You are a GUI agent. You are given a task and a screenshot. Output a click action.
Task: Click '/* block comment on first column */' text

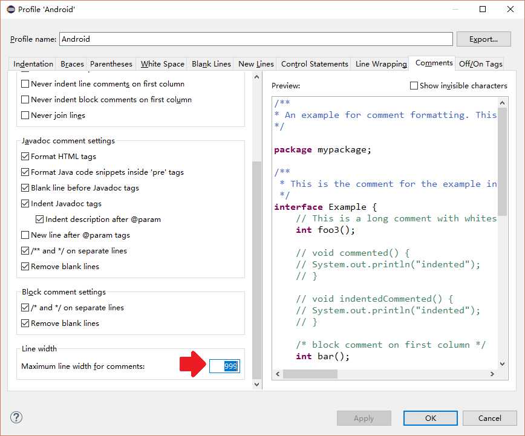coord(390,345)
